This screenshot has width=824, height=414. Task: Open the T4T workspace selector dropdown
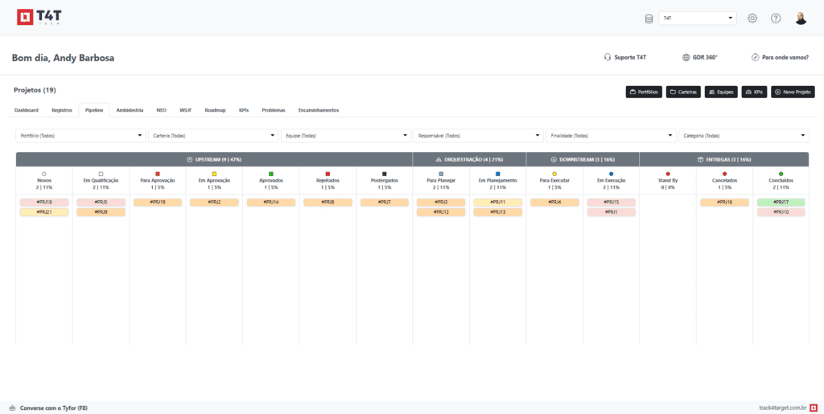pyautogui.click(x=697, y=18)
